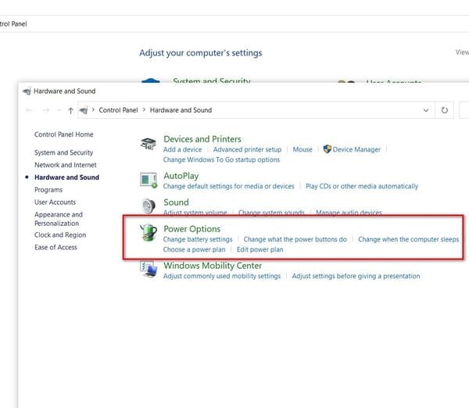Click the Up arrow navigation button
Image resolution: width=469 pixels, height=408 pixels.
[x=70, y=110]
